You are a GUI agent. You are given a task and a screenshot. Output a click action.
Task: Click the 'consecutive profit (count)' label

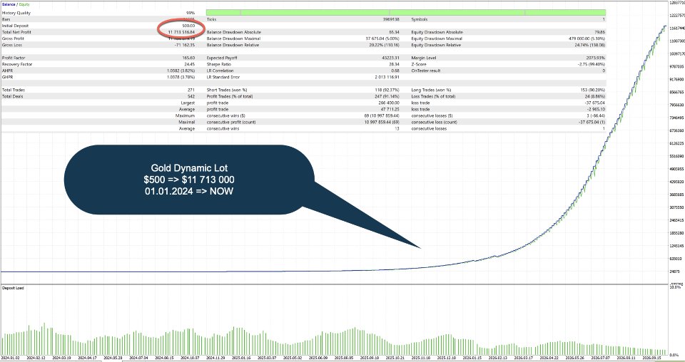pos(231,122)
